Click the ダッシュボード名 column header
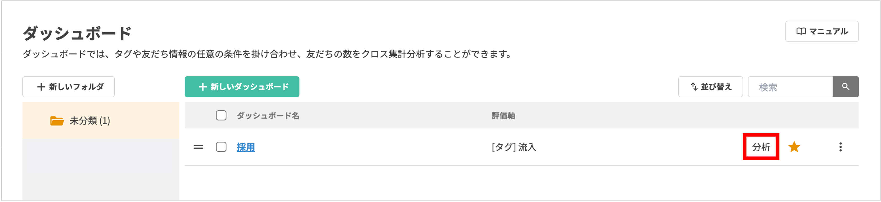Screen dimensions: 881x202 click(x=268, y=116)
